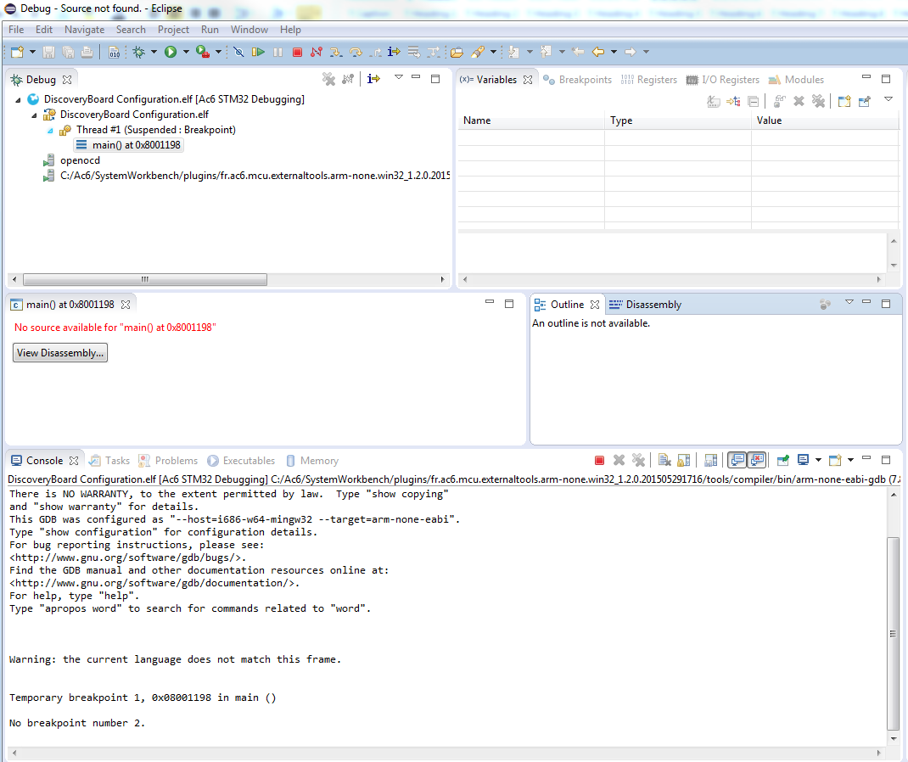
Task: Click Clear Console icon
Action: (x=664, y=460)
